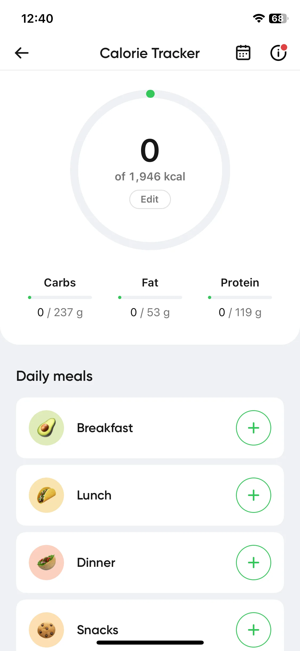Tap the green dot on calorie ring
Image resolution: width=300 pixels, height=651 pixels.
click(x=150, y=94)
